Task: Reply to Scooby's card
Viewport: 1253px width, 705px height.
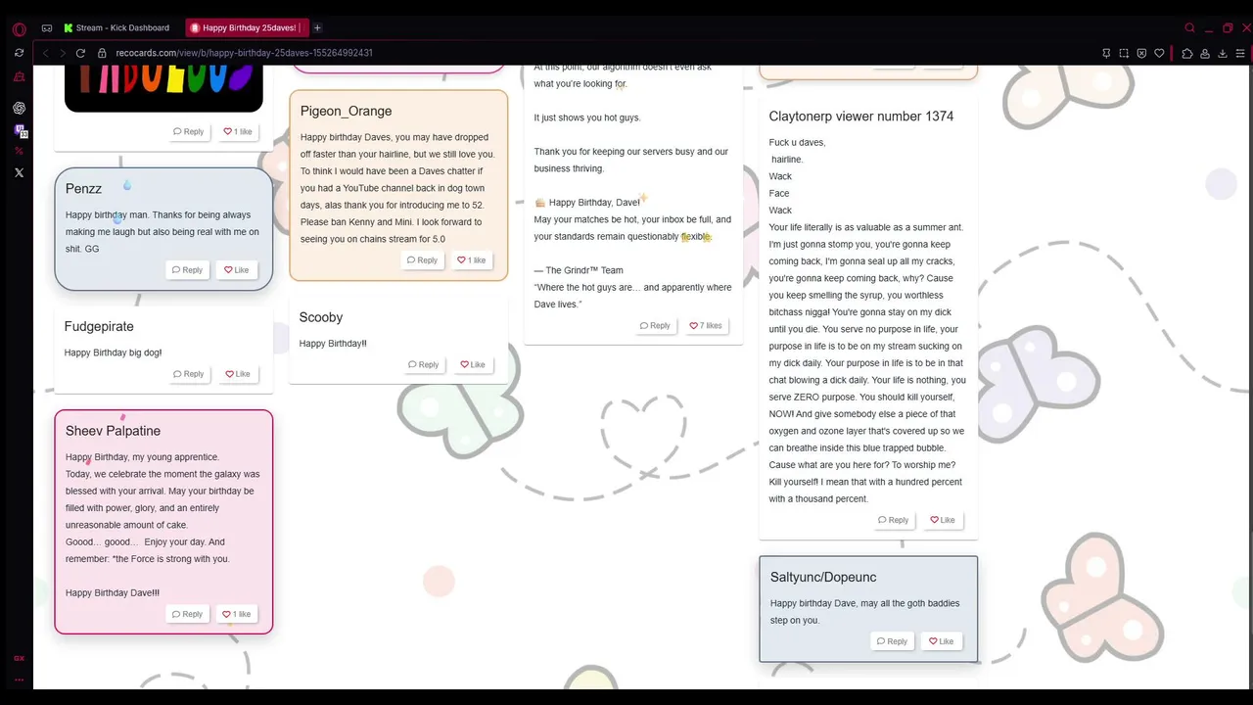Action: [x=424, y=364]
